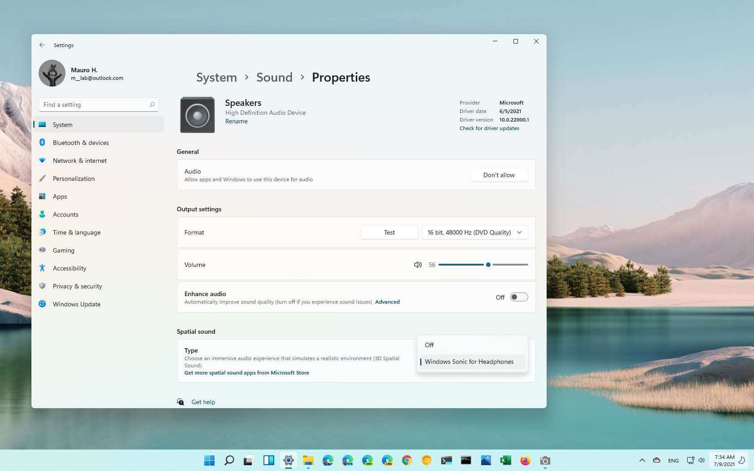Open Privacy & security section
Screen dimensions: 754x471
click(77, 286)
